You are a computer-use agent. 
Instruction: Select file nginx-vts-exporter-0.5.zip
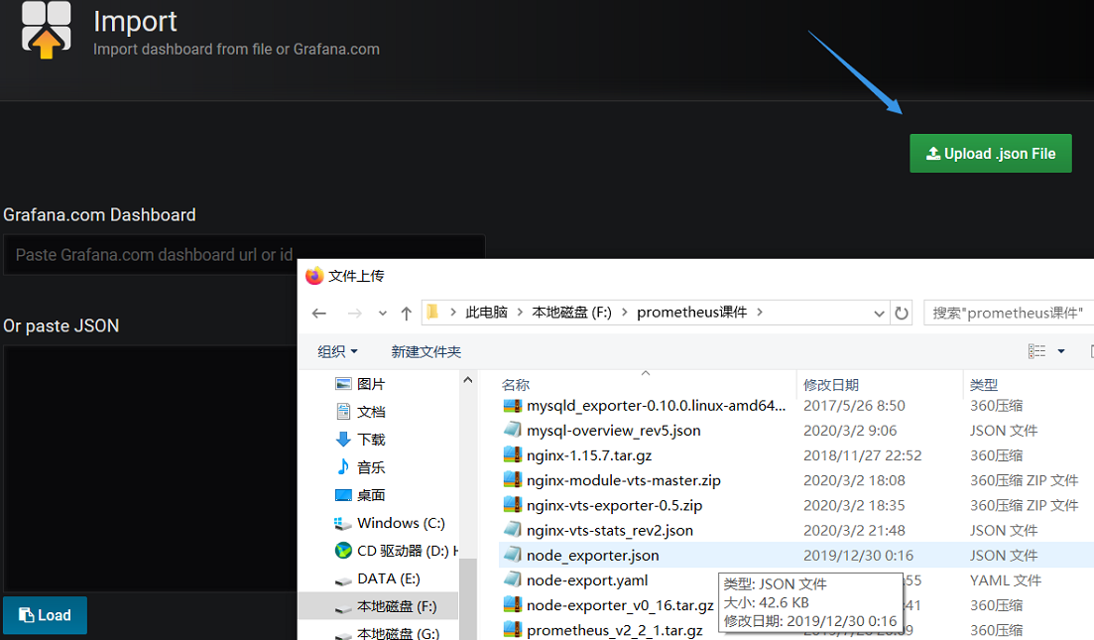(614, 505)
